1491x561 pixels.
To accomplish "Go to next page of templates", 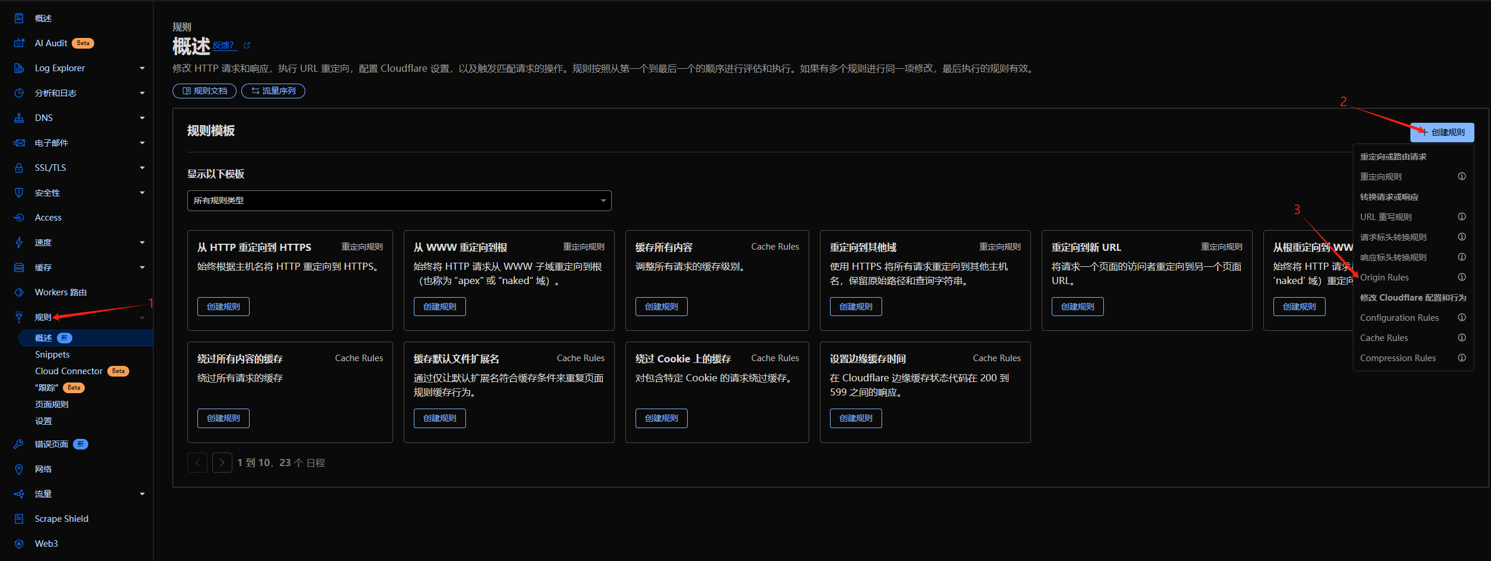I will pyautogui.click(x=222, y=463).
